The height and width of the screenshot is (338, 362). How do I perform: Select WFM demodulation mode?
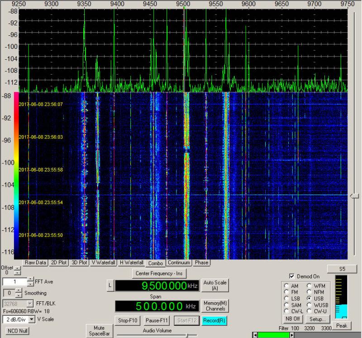tap(309, 286)
